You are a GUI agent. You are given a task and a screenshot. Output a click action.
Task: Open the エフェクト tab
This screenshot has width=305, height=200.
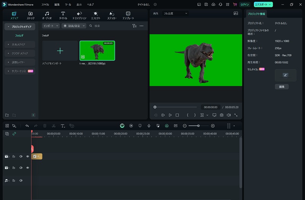[96, 16]
